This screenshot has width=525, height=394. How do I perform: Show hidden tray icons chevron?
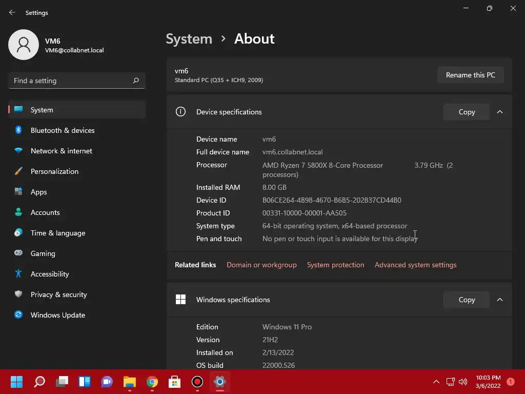click(436, 382)
